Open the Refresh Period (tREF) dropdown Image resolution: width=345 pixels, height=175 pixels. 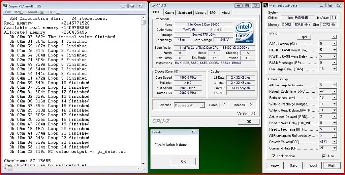tap(335, 142)
